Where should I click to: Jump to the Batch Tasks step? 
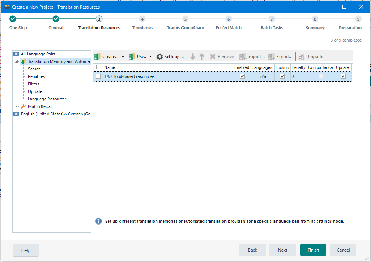point(272,19)
